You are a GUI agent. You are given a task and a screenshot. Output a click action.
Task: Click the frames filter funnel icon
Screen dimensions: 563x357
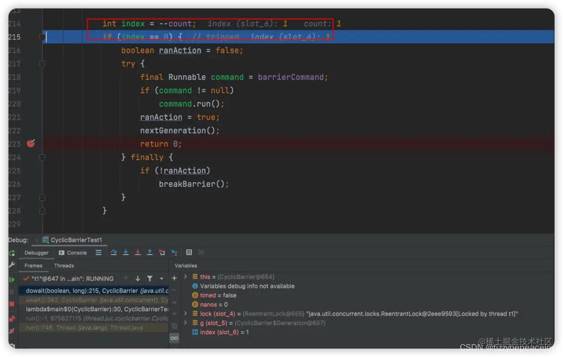point(150,279)
